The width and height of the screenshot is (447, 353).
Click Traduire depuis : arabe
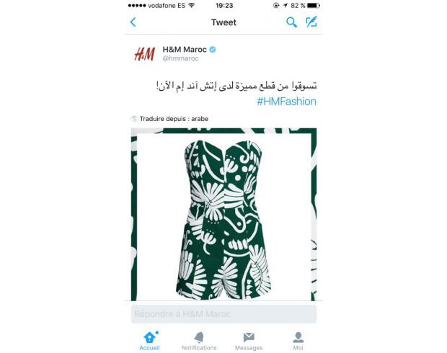tap(174, 119)
